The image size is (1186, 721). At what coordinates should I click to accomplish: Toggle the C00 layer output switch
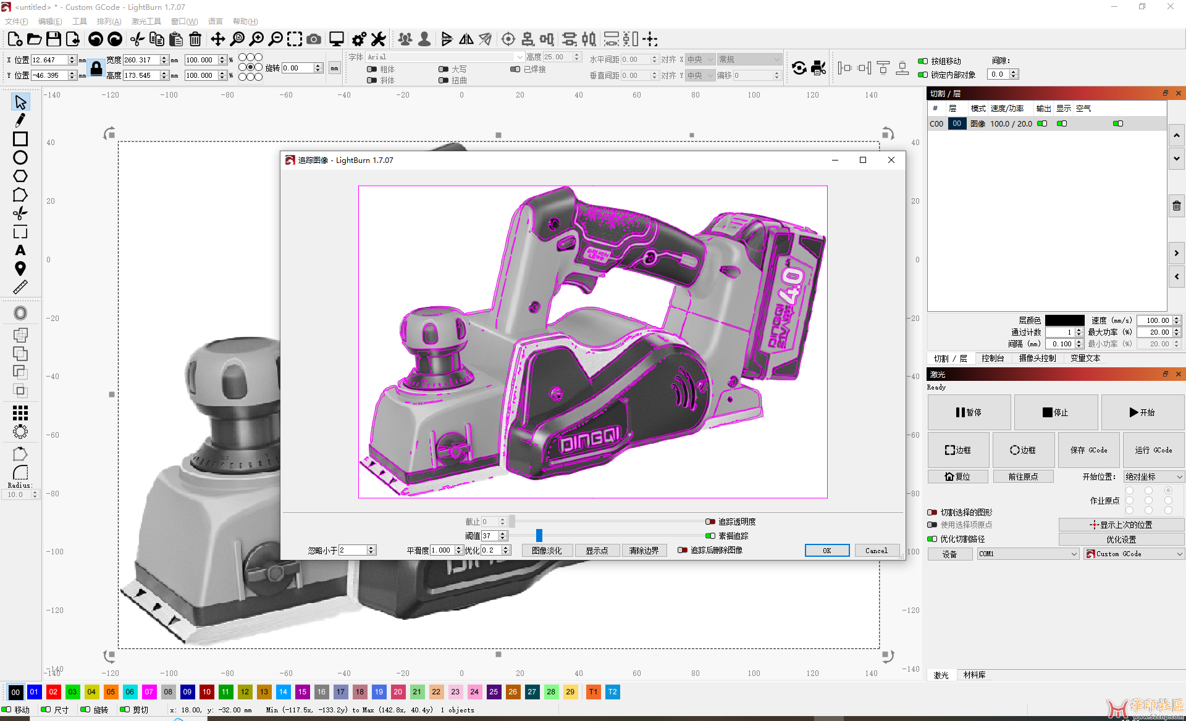pyautogui.click(x=1042, y=123)
